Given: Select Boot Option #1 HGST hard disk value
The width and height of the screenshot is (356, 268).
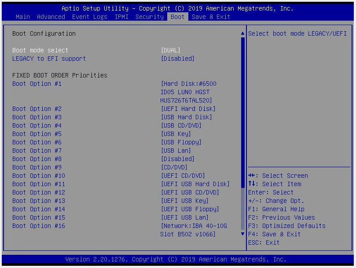Looking at the screenshot, I should 190,84.
